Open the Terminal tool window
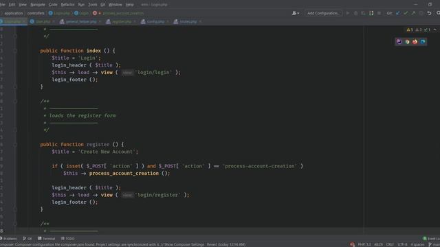 46,239
